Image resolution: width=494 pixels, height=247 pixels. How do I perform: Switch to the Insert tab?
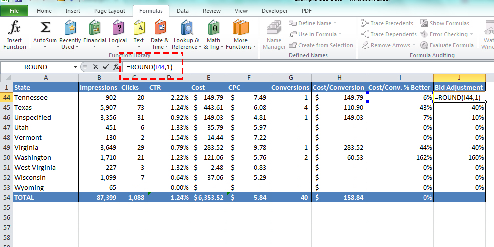click(73, 11)
